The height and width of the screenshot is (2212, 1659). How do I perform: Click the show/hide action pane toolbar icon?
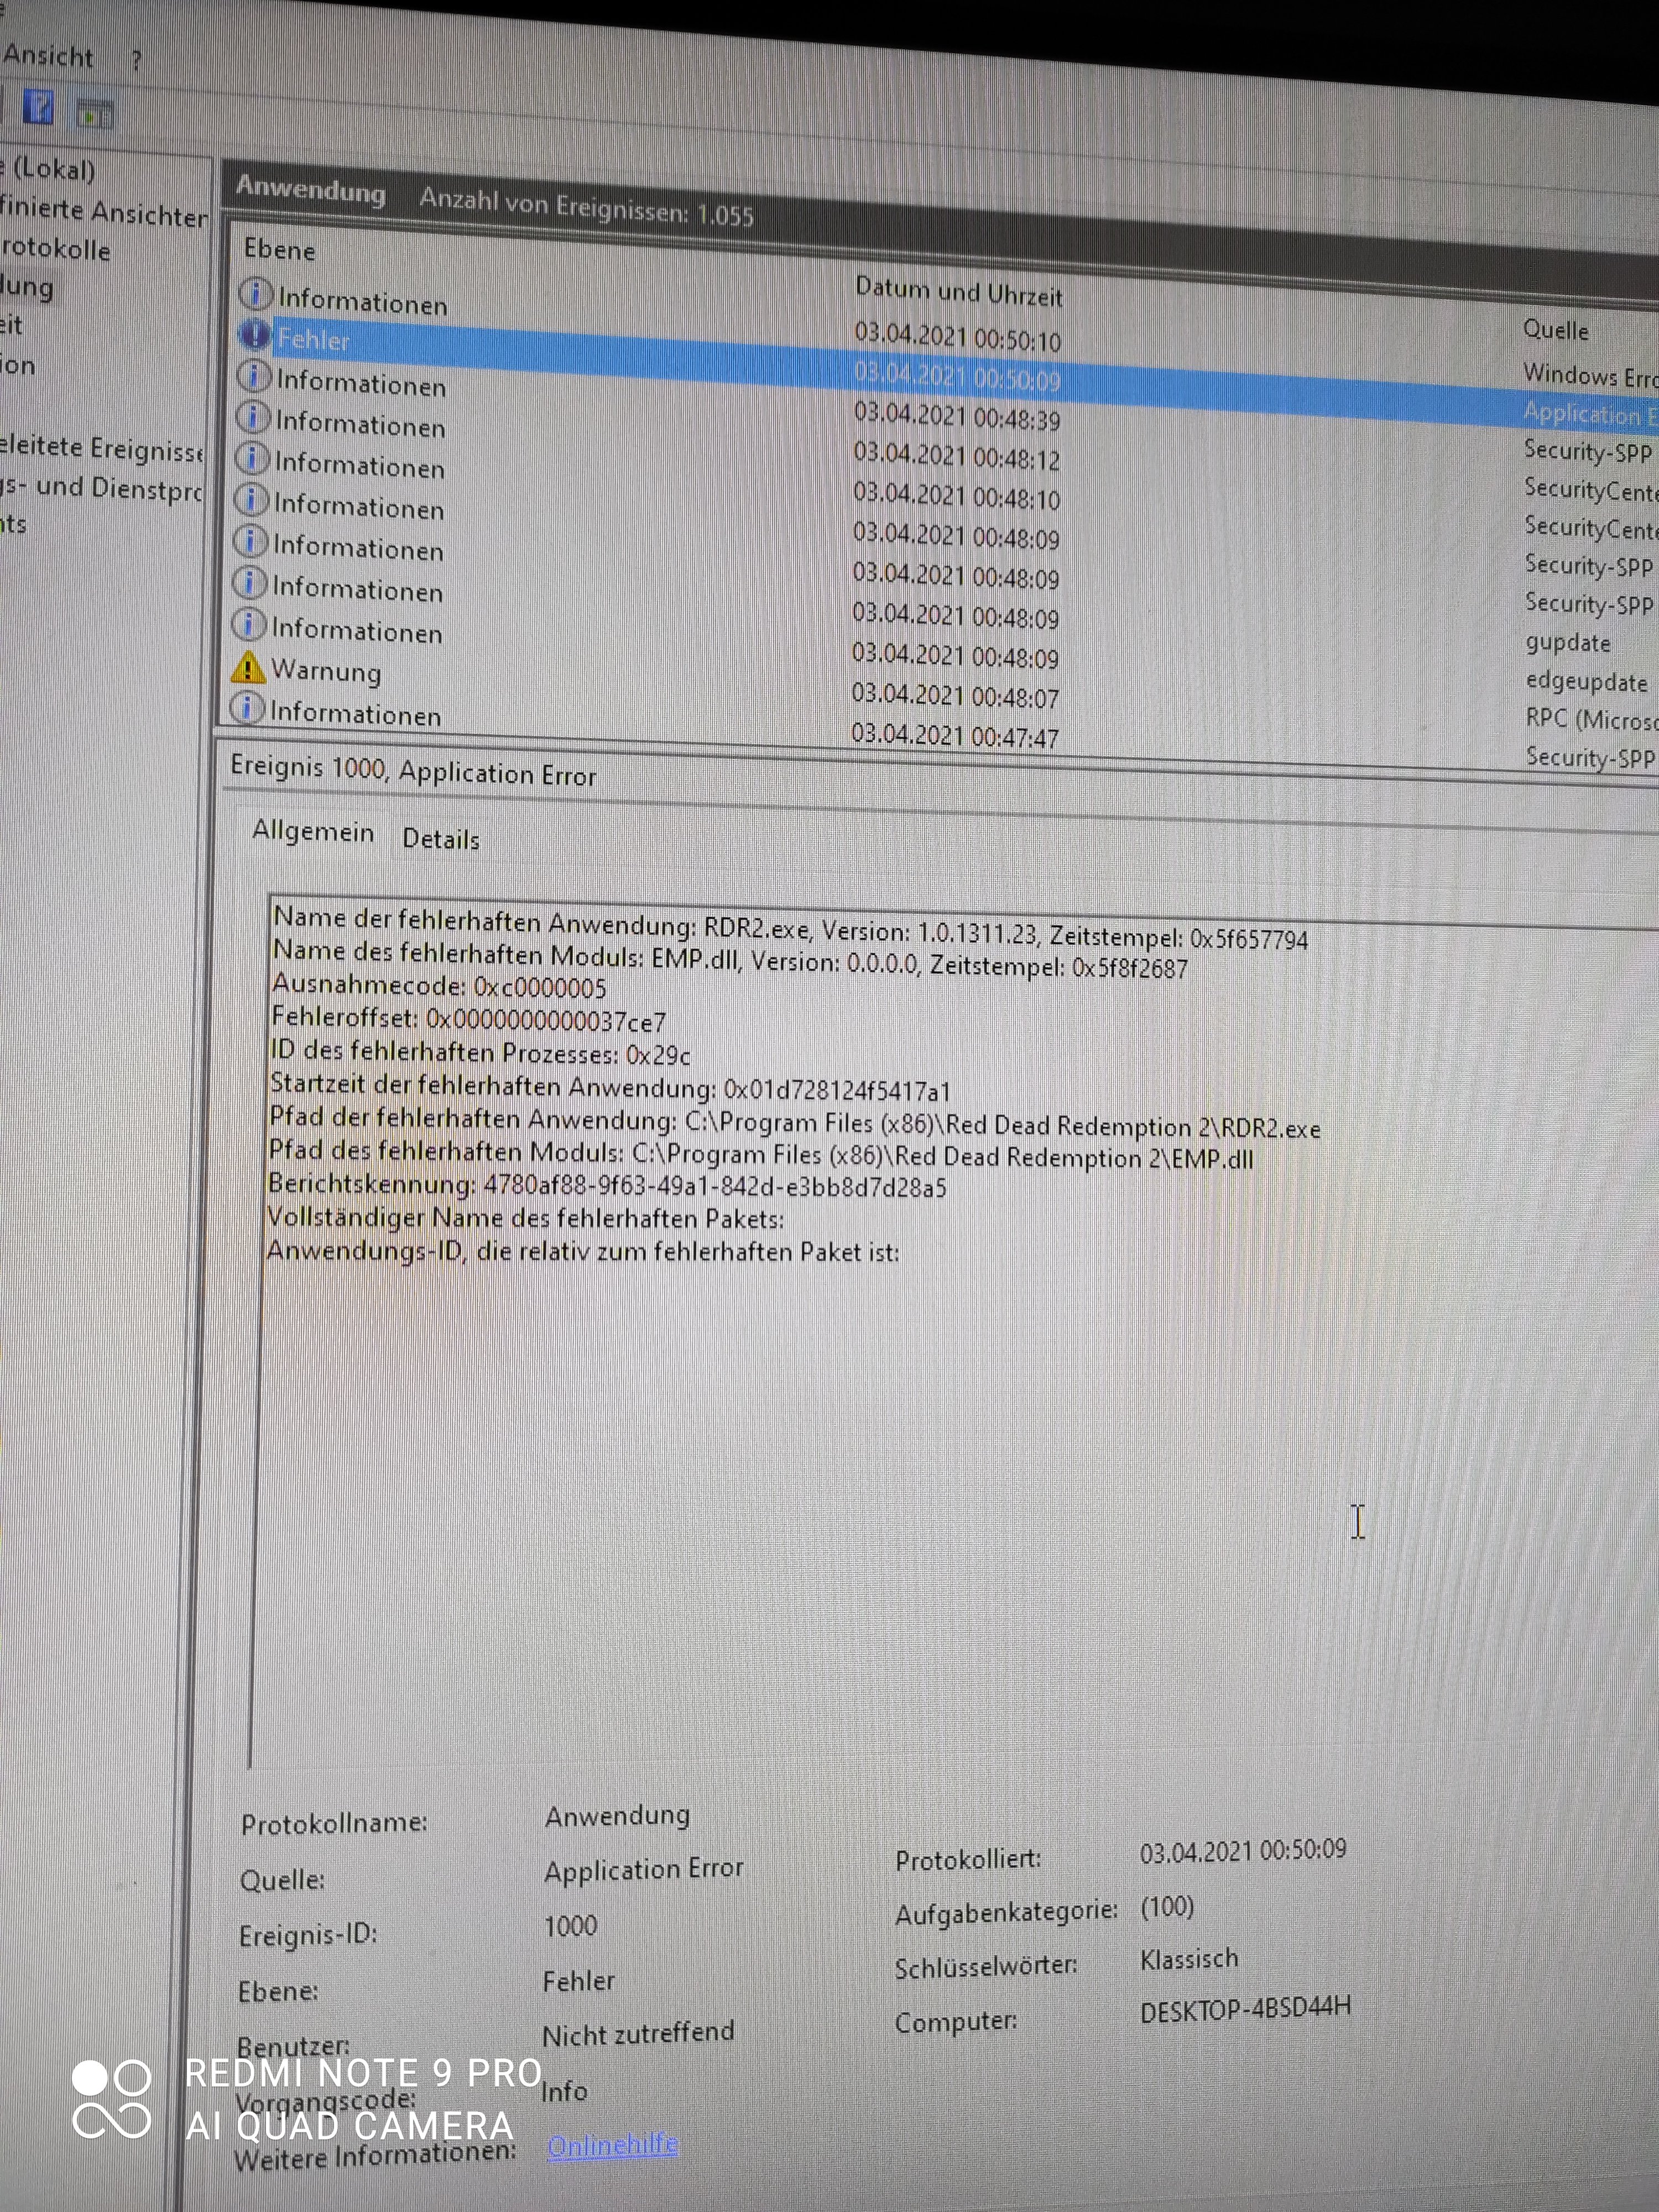(x=94, y=114)
